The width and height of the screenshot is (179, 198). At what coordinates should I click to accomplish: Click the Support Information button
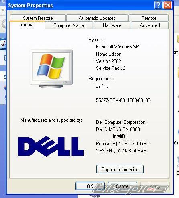pos(120,169)
